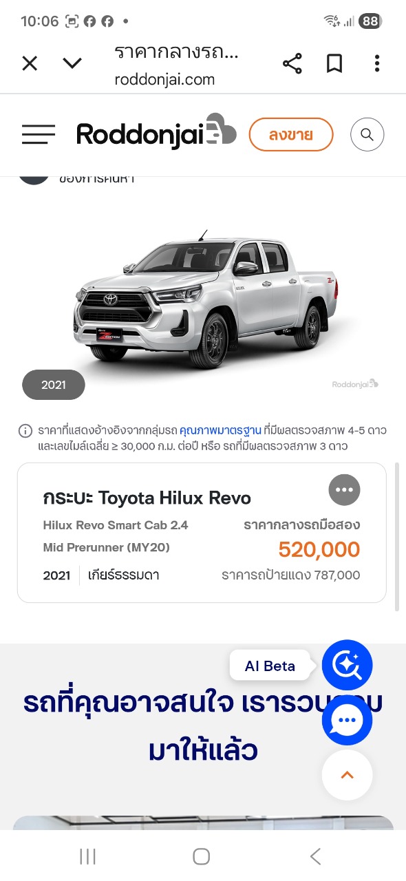
Task: Open the Roddonjai hamburger menu
Action: click(x=39, y=134)
